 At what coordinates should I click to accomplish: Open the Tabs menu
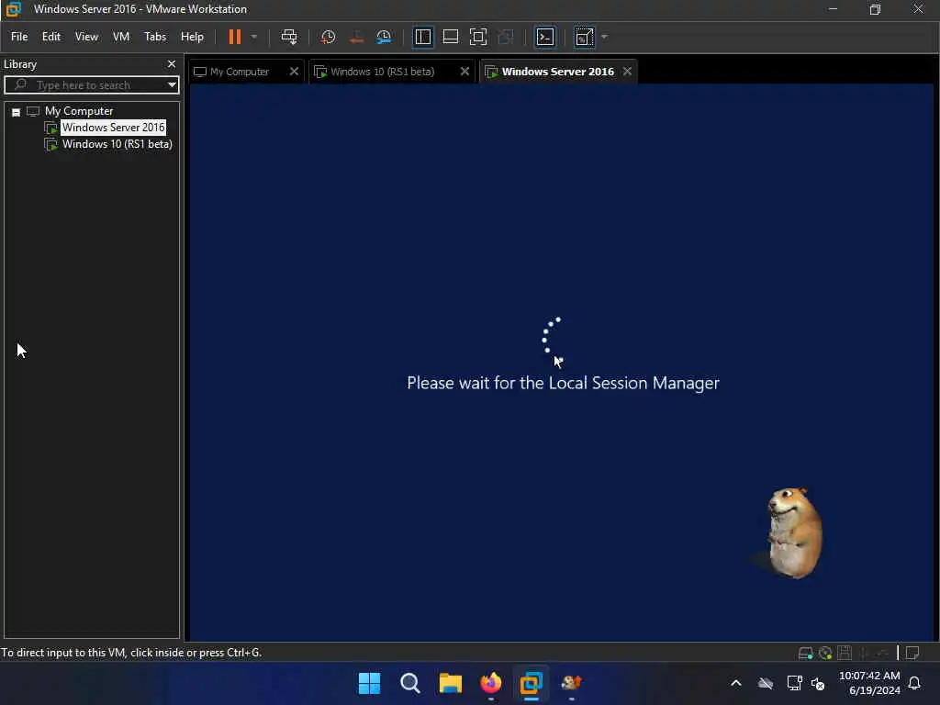(x=155, y=37)
